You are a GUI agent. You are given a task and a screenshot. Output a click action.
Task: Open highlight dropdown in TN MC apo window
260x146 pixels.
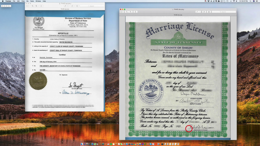[x=68, y=6]
